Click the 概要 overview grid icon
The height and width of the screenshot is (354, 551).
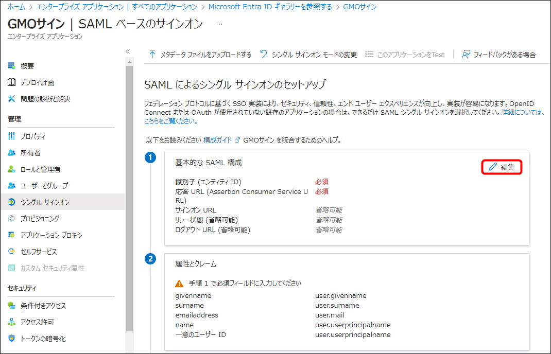coord(12,66)
